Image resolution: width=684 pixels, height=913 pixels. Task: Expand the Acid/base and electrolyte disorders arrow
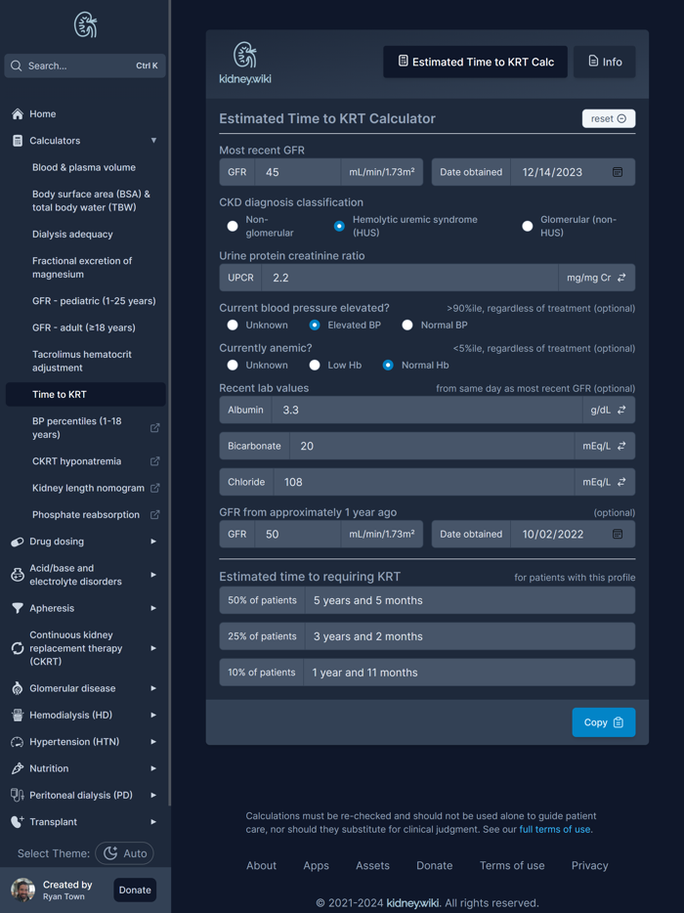pos(153,575)
